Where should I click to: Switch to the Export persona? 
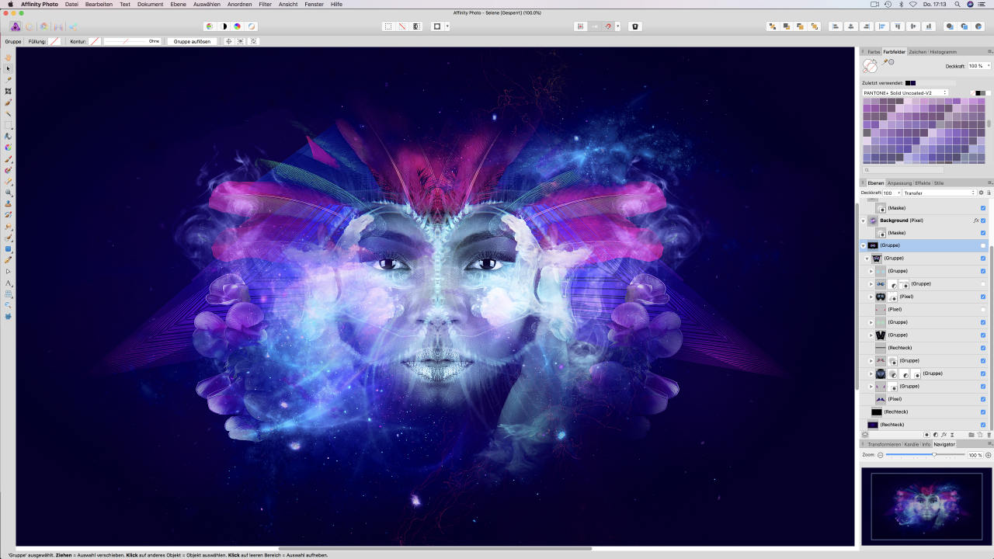tap(72, 26)
